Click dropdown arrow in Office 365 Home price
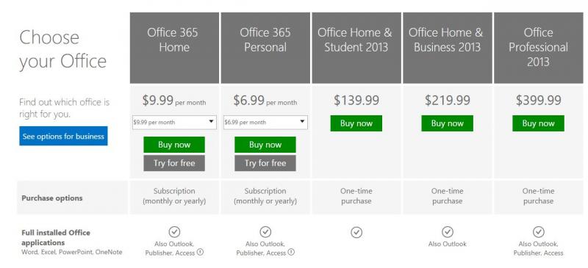Image resolution: width=588 pixels, height=268 pixels. click(211, 122)
